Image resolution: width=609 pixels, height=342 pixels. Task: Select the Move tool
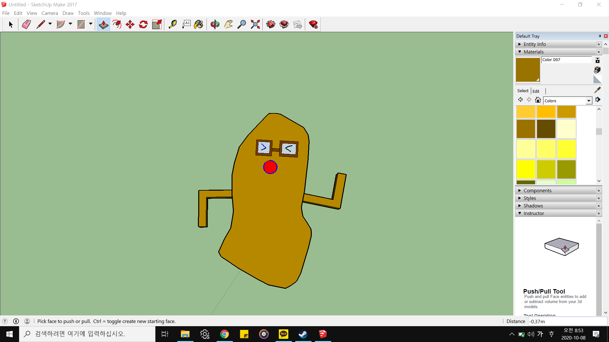pos(130,24)
